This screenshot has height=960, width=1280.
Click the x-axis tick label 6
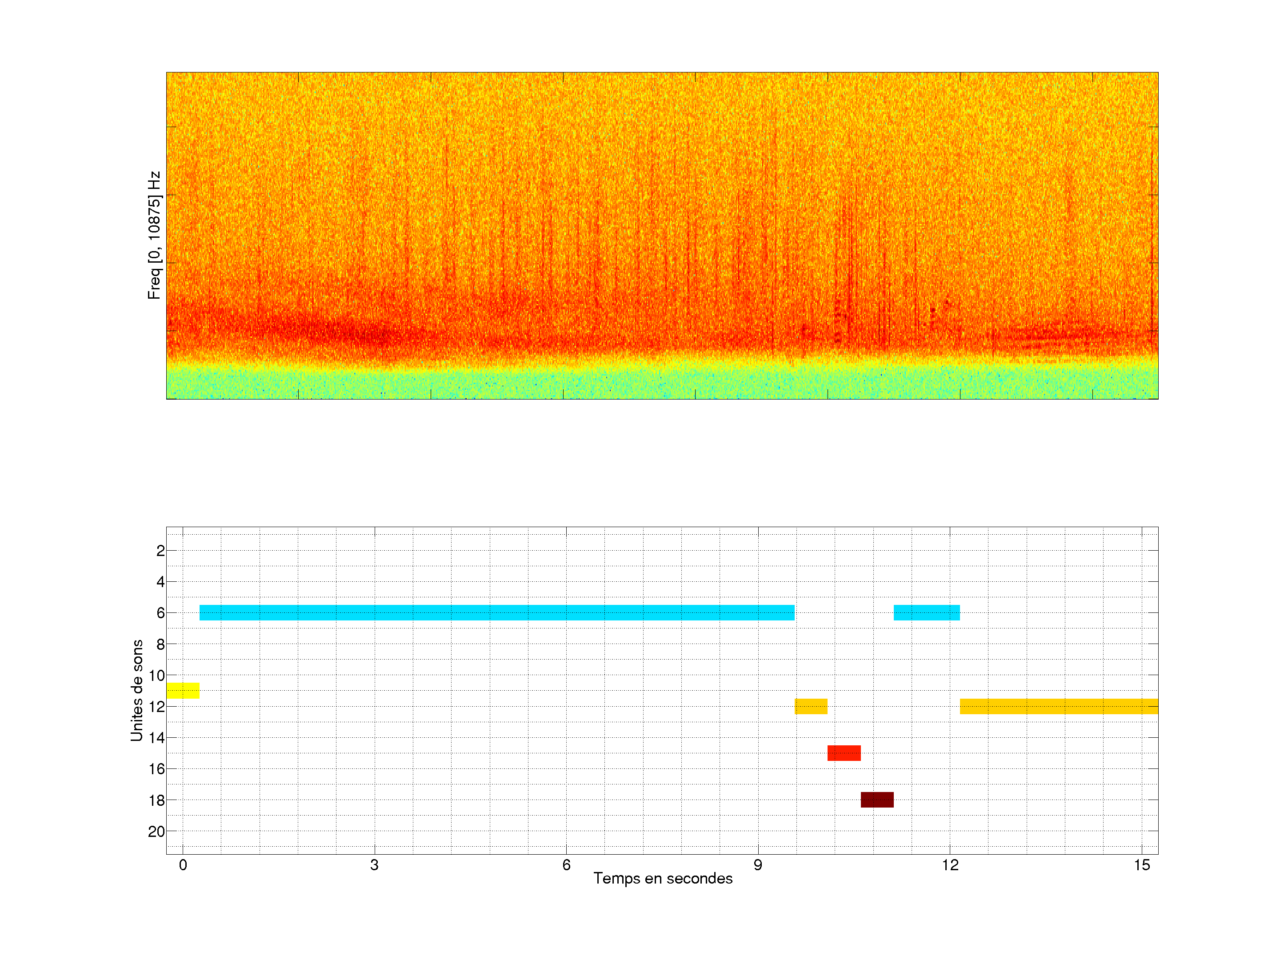pyautogui.click(x=566, y=865)
